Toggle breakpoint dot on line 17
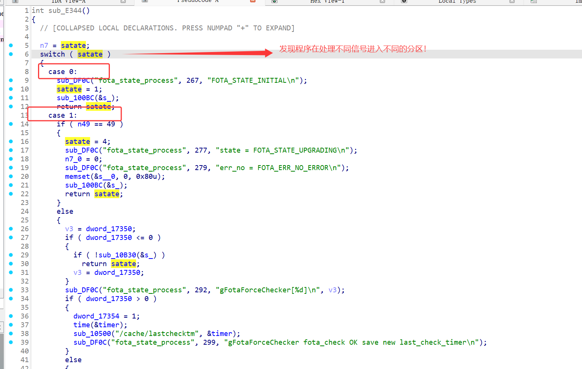 coord(11,150)
